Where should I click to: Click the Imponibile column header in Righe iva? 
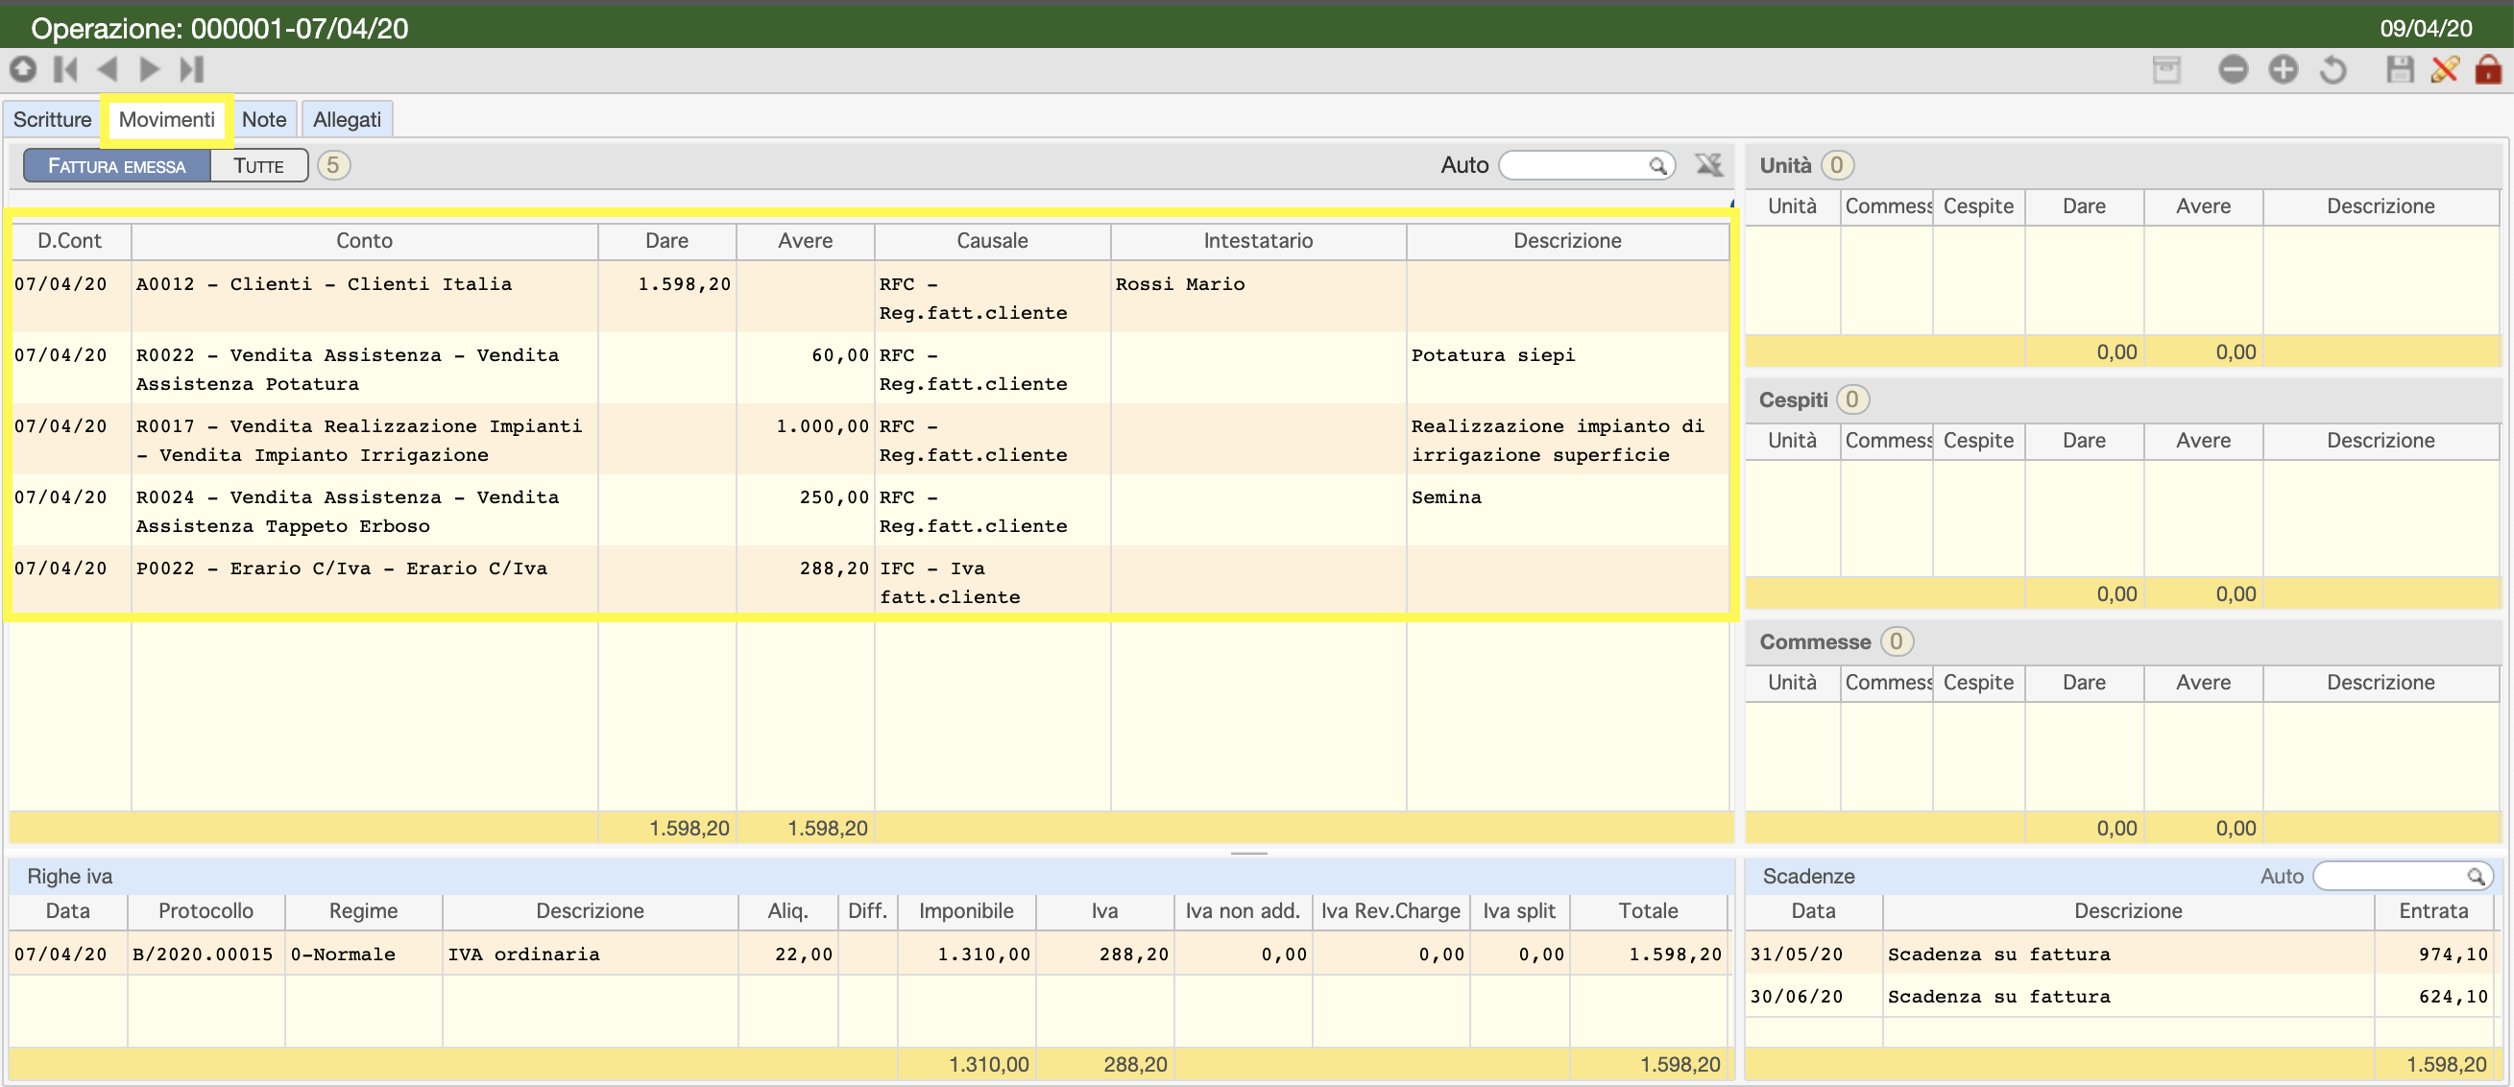pos(966,911)
